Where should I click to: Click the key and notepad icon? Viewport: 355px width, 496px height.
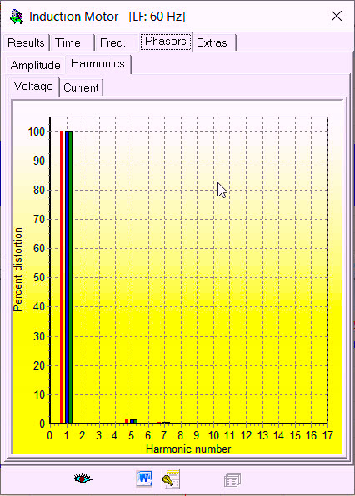tap(172, 479)
